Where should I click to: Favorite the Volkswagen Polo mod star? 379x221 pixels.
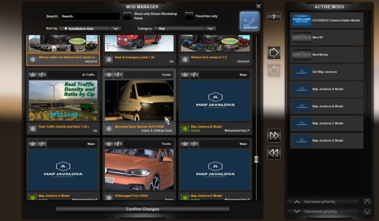(x=109, y=144)
